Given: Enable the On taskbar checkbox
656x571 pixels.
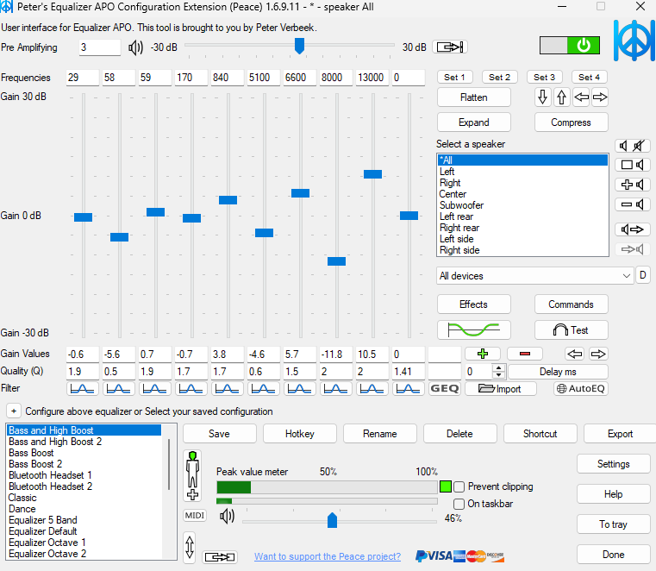Looking at the screenshot, I should pyautogui.click(x=459, y=504).
